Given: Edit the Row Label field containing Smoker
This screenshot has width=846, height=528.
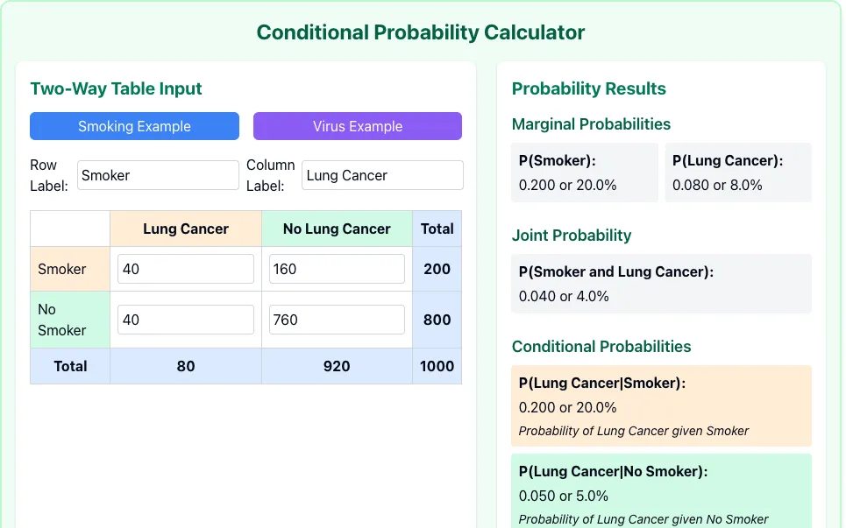Looking at the screenshot, I should coord(158,175).
